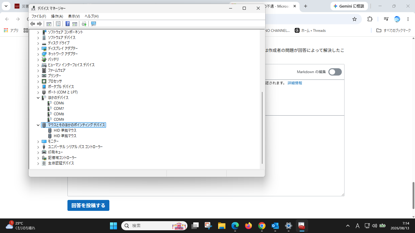Click the Back arrow in Device Manager toolbar
Image resolution: width=415 pixels, height=233 pixels.
(x=33, y=24)
